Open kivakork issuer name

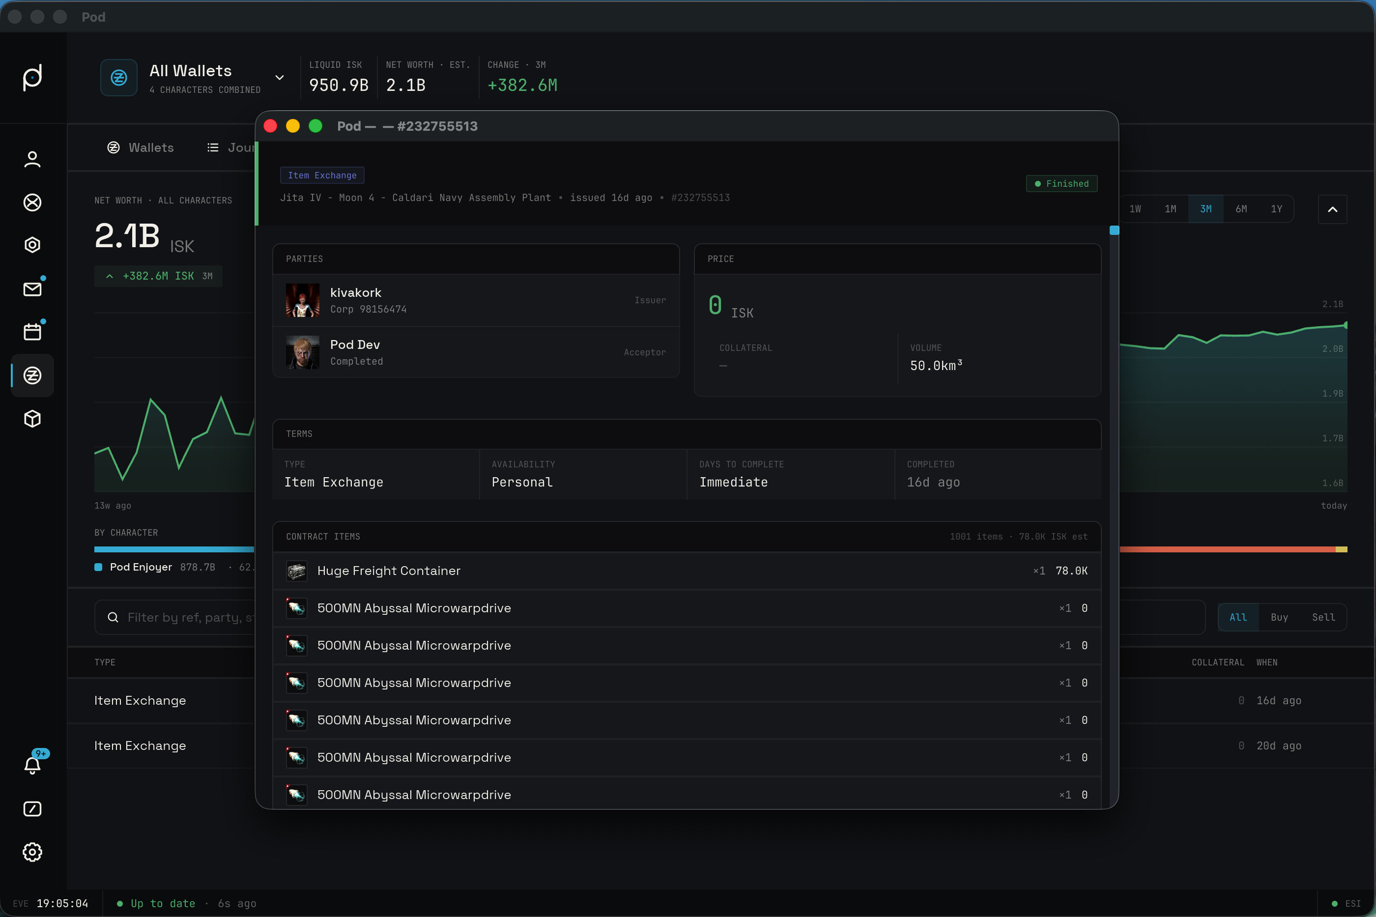[356, 292]
